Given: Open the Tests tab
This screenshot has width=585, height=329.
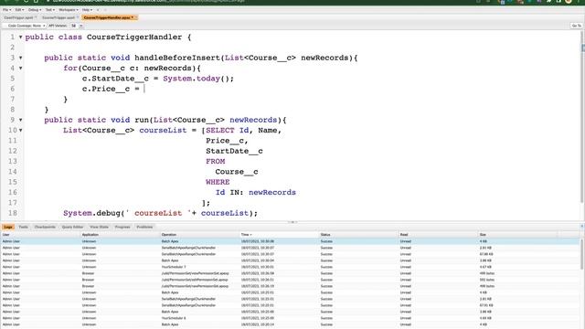Looking at the screenshot, I should 23,227.
